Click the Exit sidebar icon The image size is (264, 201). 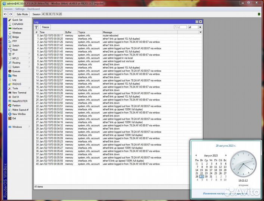10,118
